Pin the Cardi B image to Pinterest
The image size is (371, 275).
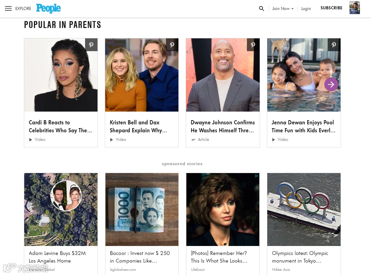click(91, 45)
